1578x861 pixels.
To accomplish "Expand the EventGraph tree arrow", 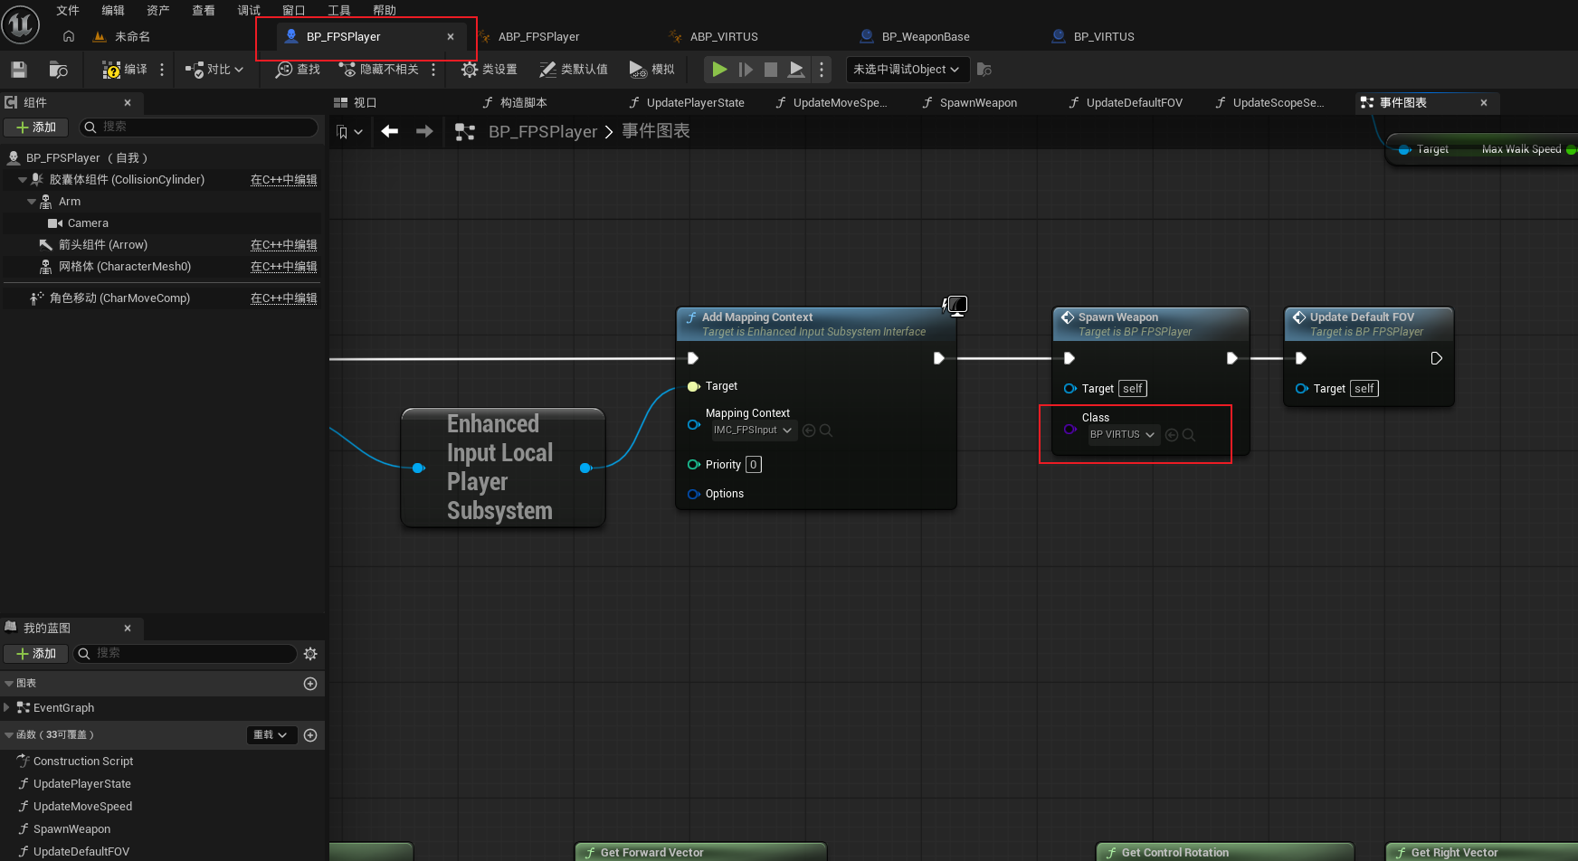I will (x=7, y=707).
